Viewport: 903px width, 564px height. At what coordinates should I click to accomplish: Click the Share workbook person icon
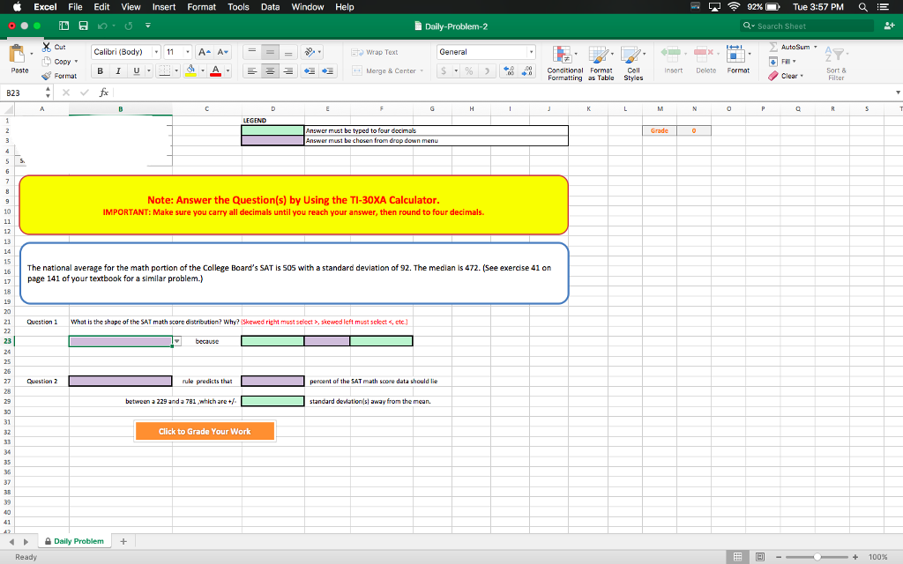[886, 26]
